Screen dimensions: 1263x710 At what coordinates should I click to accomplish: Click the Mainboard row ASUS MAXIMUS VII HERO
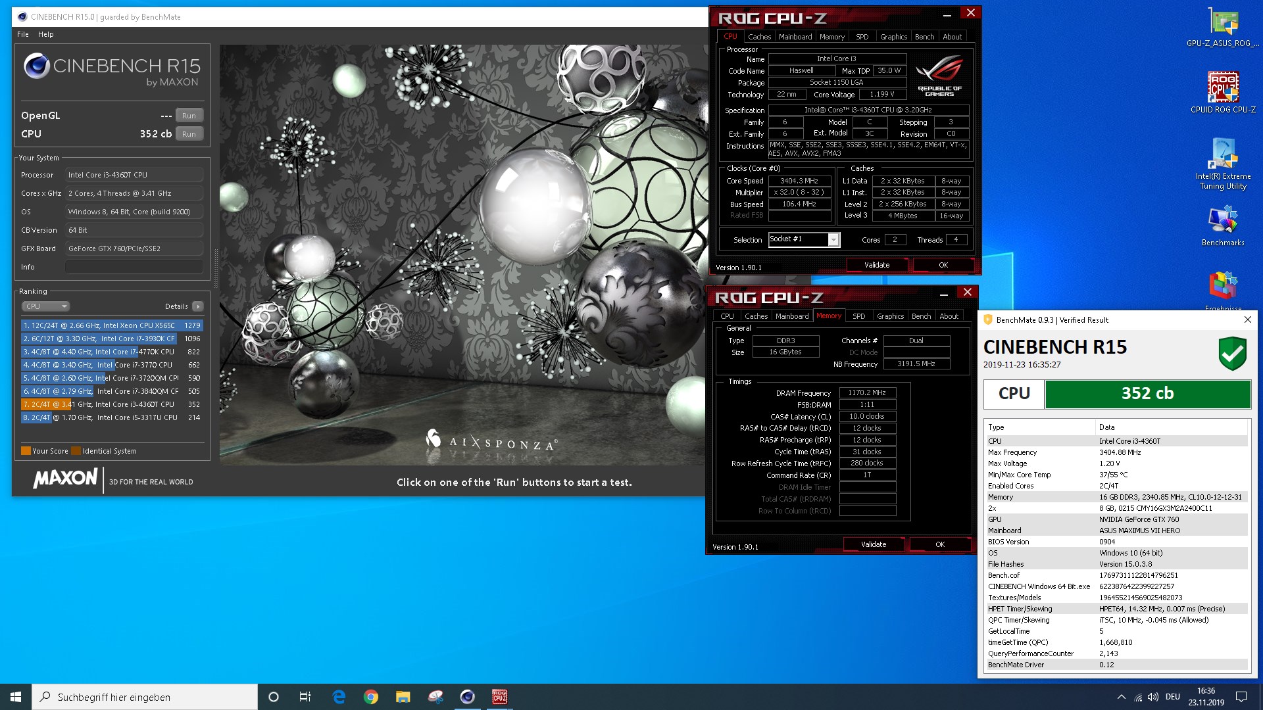click(x=1116, y=531)
